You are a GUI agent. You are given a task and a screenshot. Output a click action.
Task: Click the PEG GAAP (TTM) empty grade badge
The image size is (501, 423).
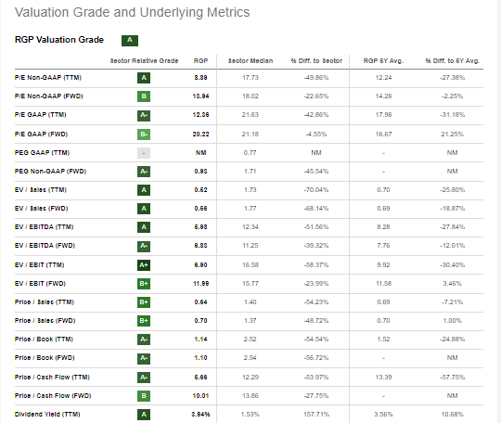144,153
